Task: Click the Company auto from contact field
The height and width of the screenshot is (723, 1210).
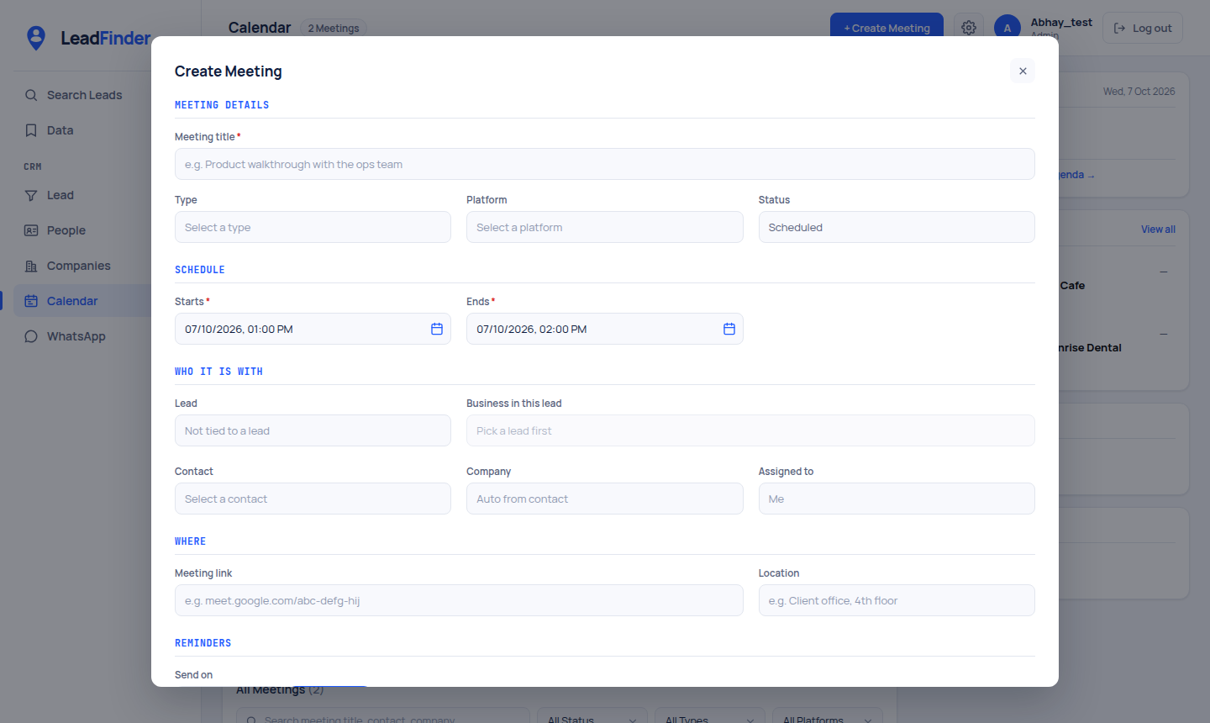Action: click(605, 499)
